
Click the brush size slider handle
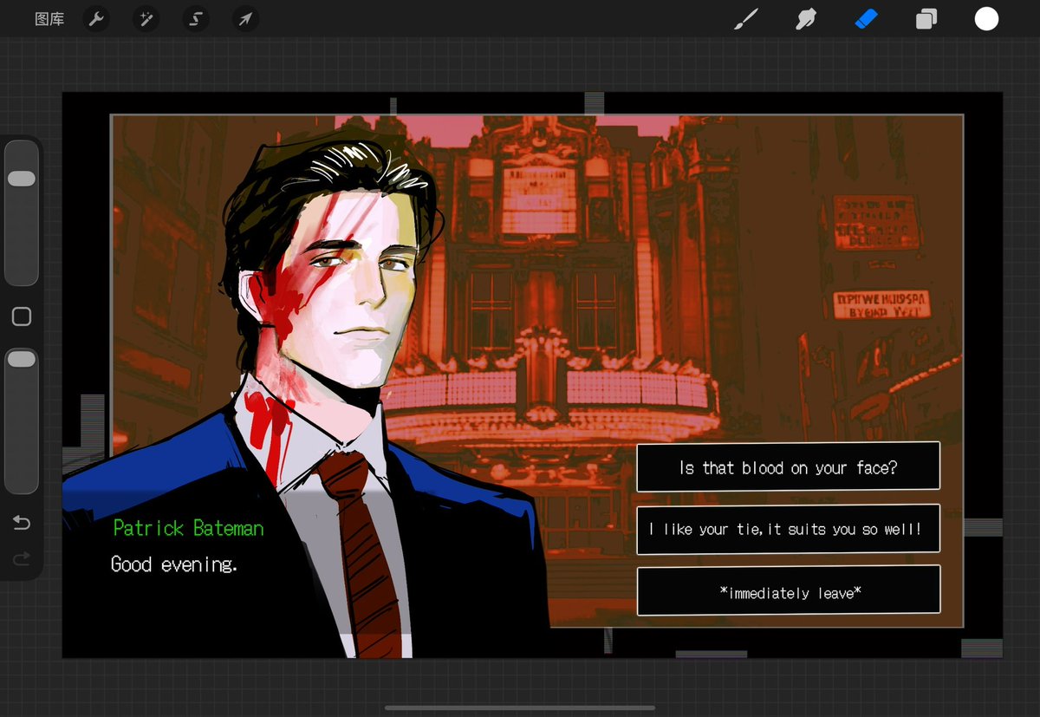click(x=22, y=179)
